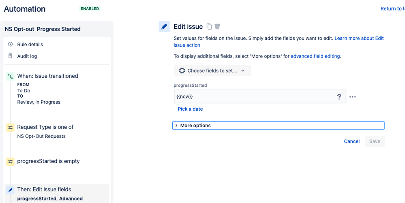Select the Then: Edit issue fields step
The height and width of the screenshot is (203, 405).
click(x=44, y=190)
